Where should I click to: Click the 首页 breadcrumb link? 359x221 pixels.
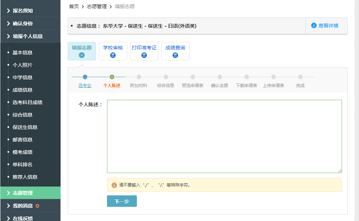74,6
